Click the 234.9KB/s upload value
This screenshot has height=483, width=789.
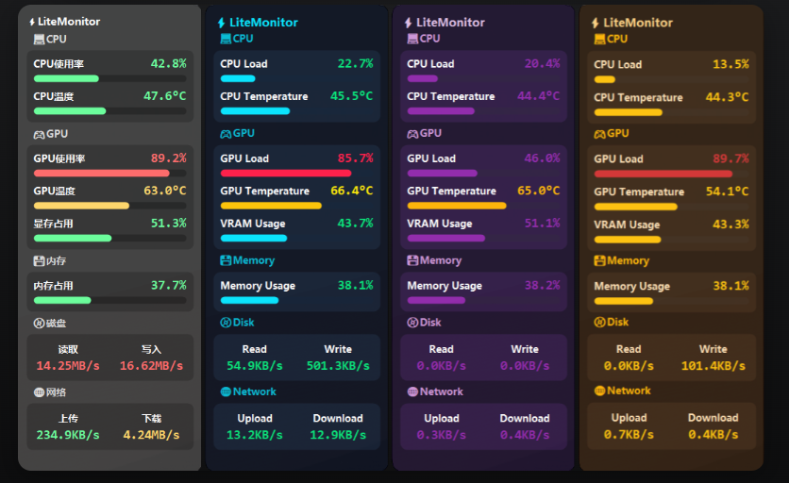tap(68, 435)
